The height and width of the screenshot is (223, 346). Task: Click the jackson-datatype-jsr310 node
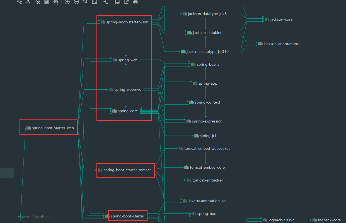click(x=205, y=52)
